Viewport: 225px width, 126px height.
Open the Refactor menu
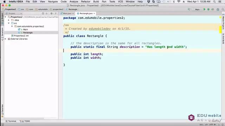(x=85, y=1)
